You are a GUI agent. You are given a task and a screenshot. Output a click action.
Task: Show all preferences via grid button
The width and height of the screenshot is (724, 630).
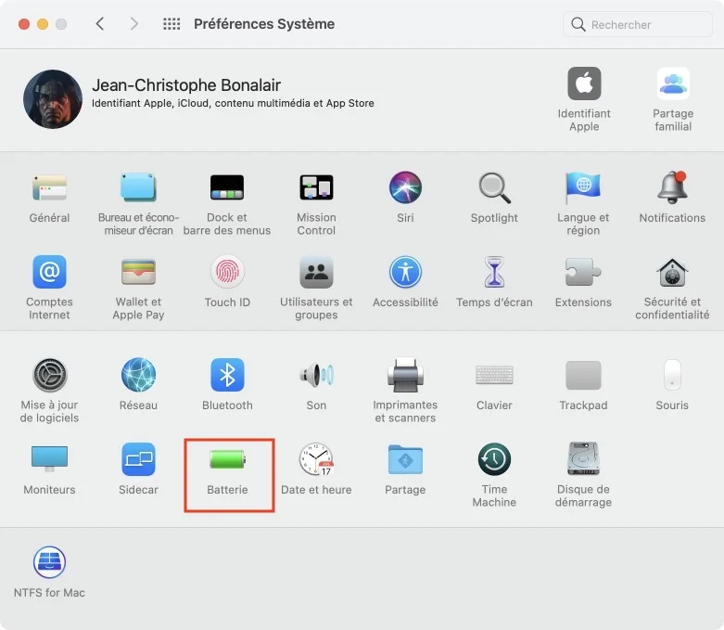(171, 23)
